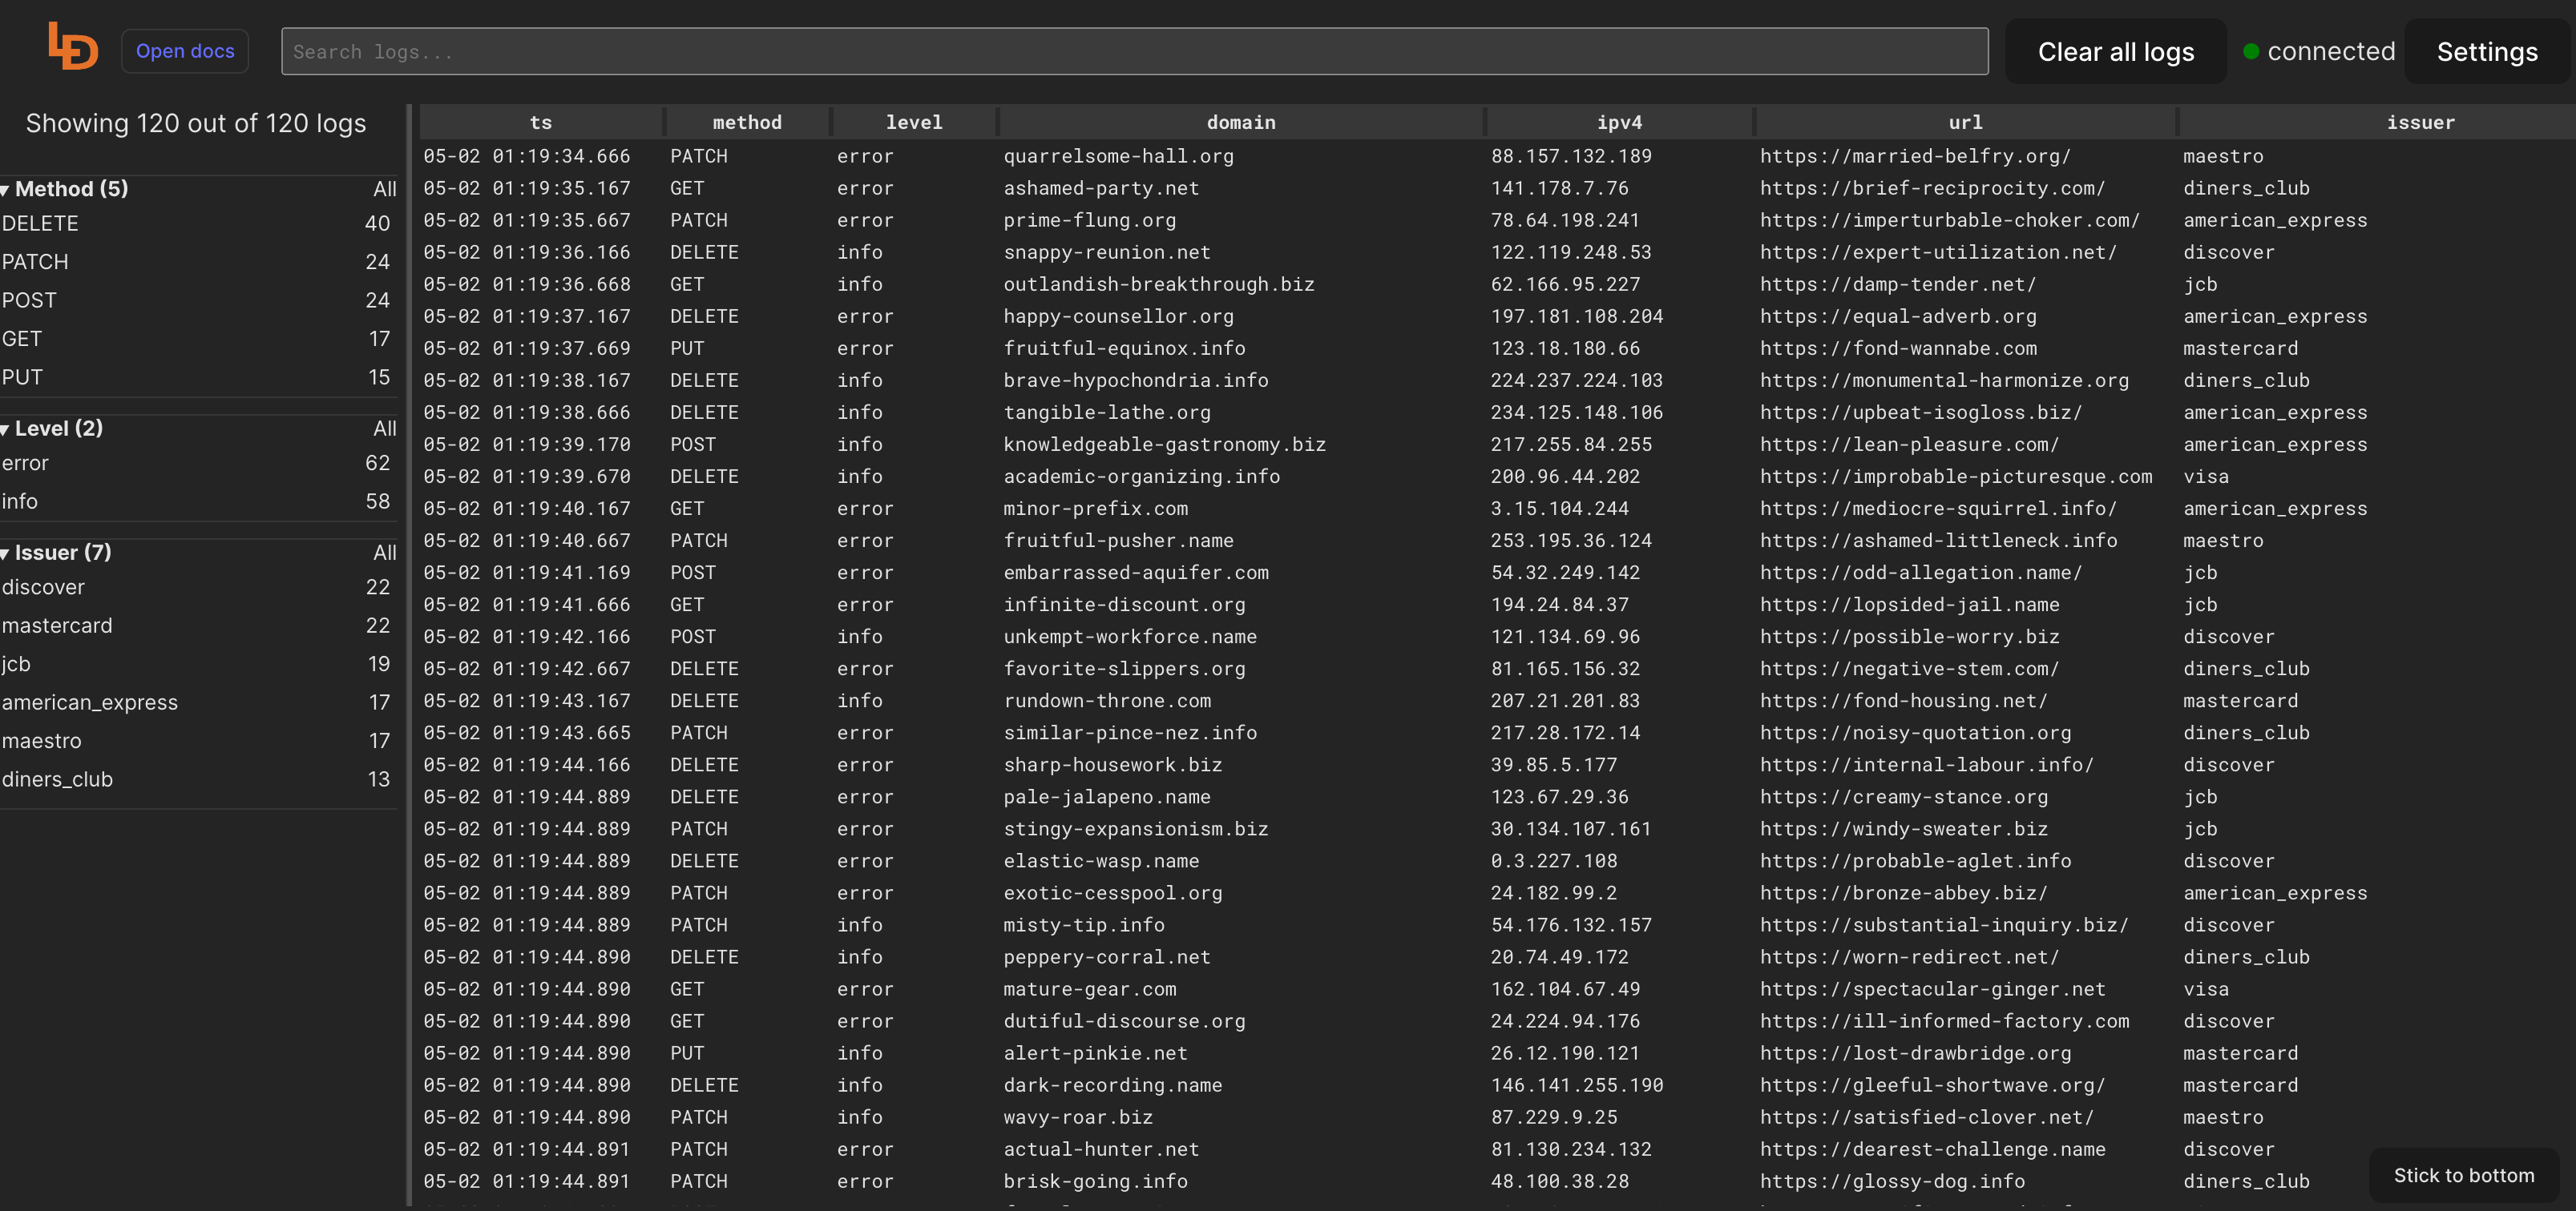Toggle the mastercard issuer filter
This screenshot has width=2576, height=1211.
[57, 626]
